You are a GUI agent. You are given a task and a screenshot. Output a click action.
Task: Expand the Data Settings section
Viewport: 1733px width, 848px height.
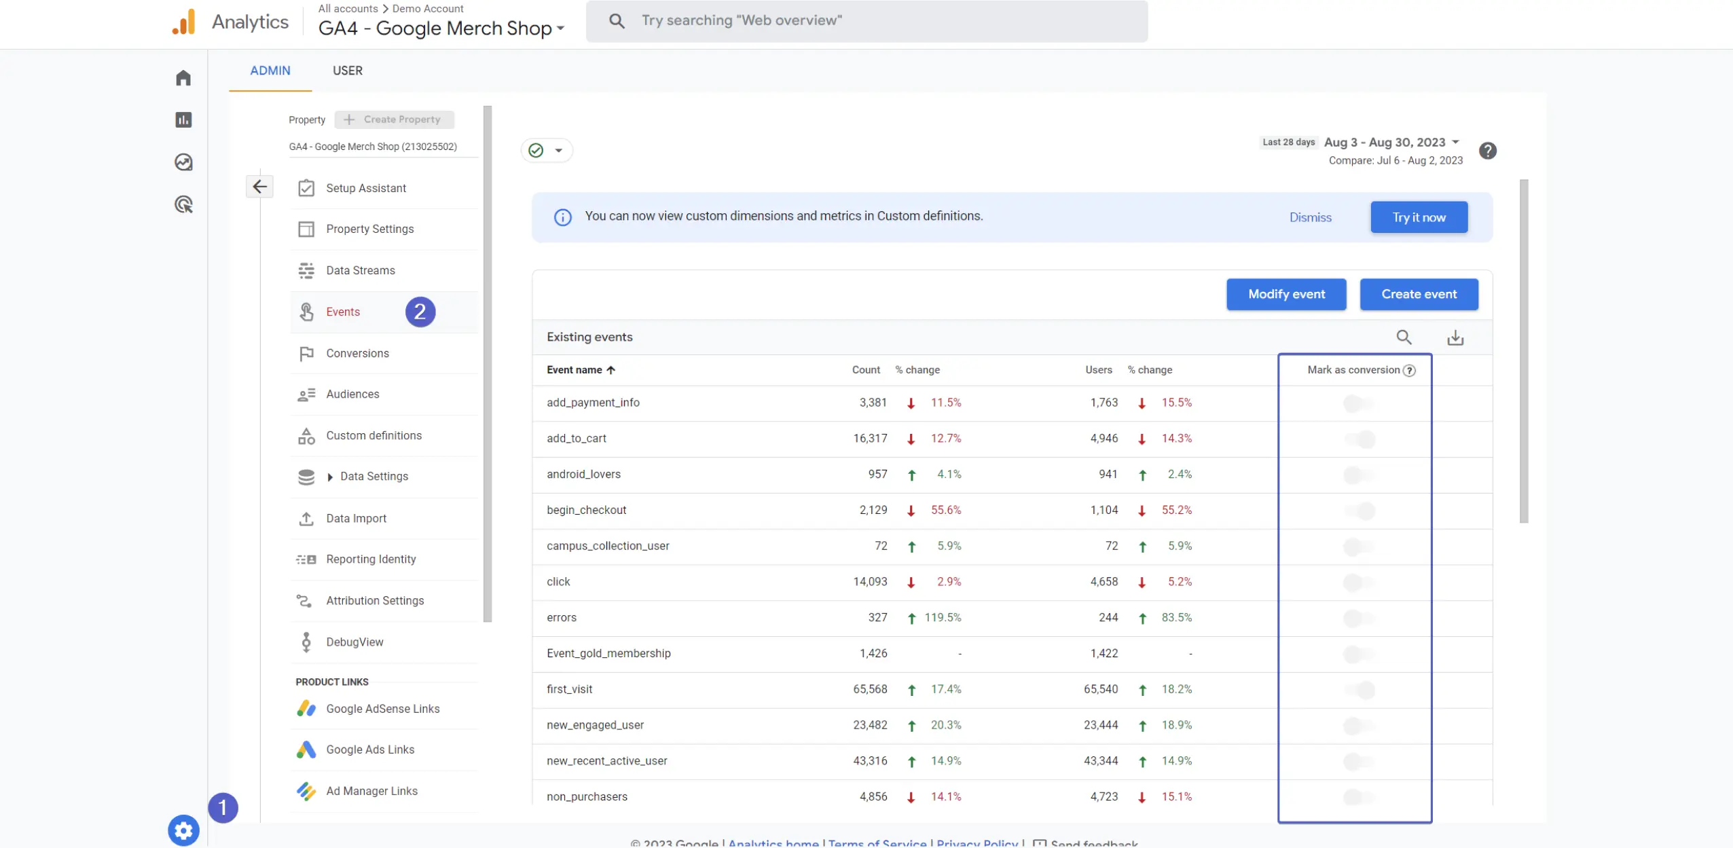[x=373, y=476]
